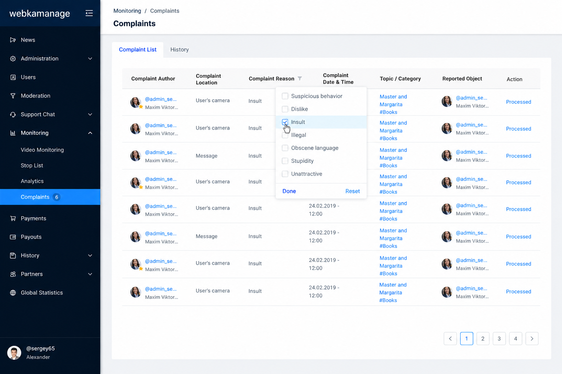This screenshot has width=562, height=374.
Task: Click the Payouts wallet icon
Action: [13, 237]
